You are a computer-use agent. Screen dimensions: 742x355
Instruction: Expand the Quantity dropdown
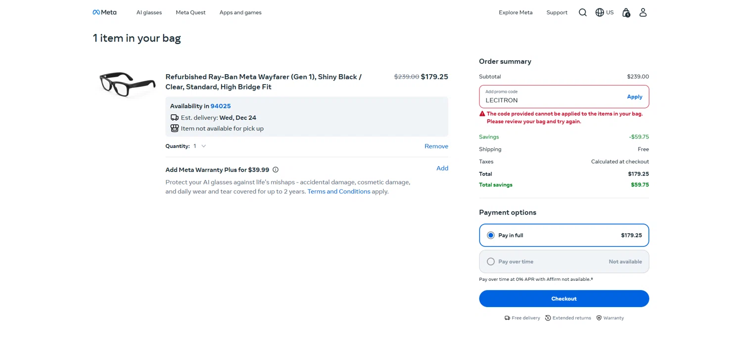[200, 146]
